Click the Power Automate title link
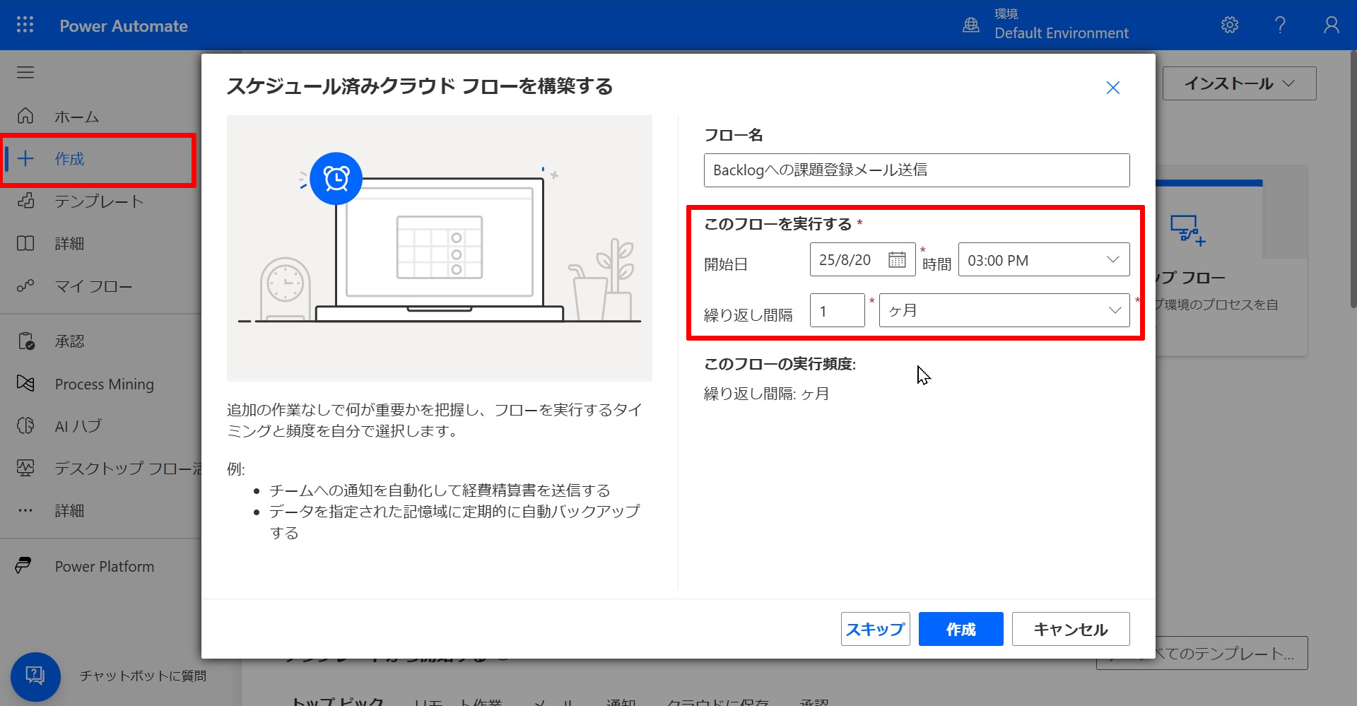The width and height of the screenshot is (1357, 706). pyautogui.click(x=124, y=26)
